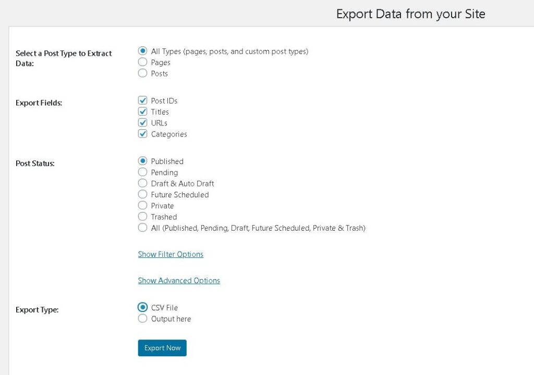Toggle the Titles export field checkbox
The height and width of the screenshot is (375, 534).
tap(142, 111)
